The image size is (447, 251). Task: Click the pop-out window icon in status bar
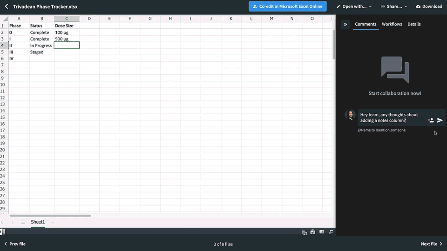pyautogui.click(x=331, y=232)
